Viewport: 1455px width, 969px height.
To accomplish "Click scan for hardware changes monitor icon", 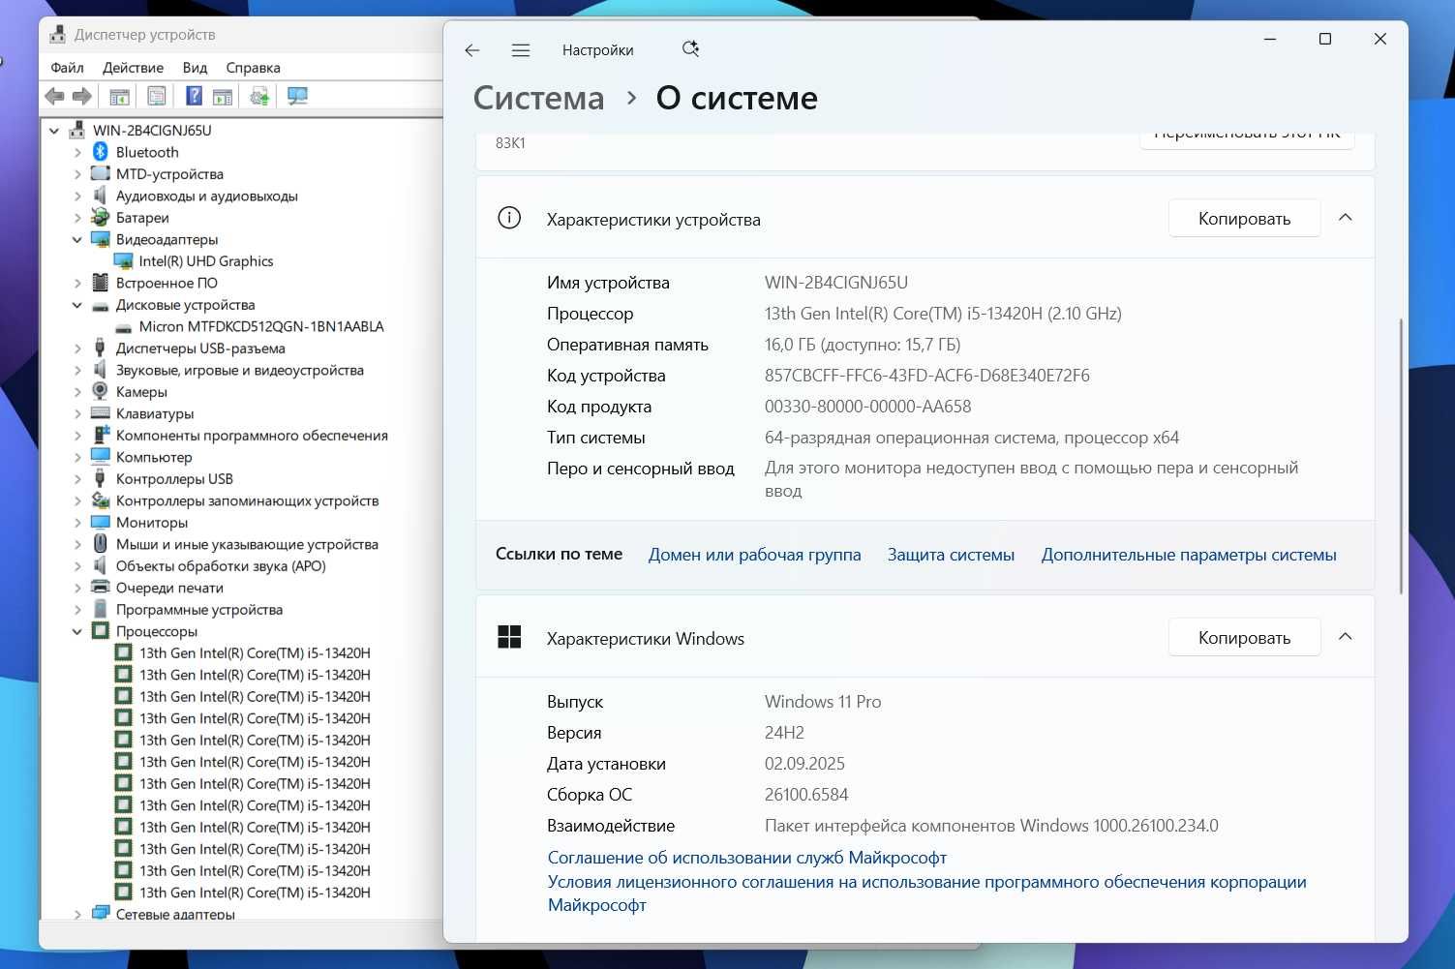I will click(x=297, y=96).
